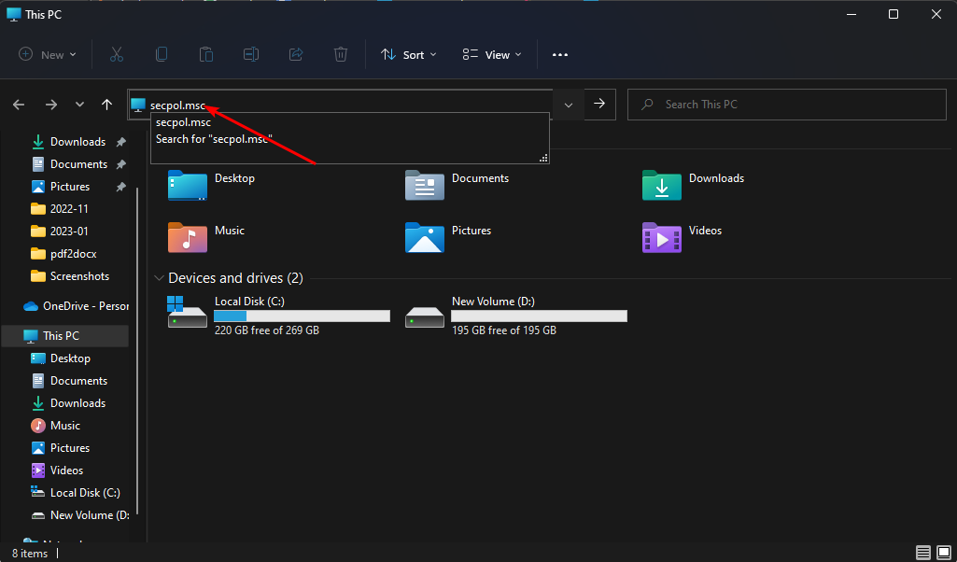Viewport: 957px width, 562px height.
Task: Go back with the left arrow
Action: click(x=19, y=105)
